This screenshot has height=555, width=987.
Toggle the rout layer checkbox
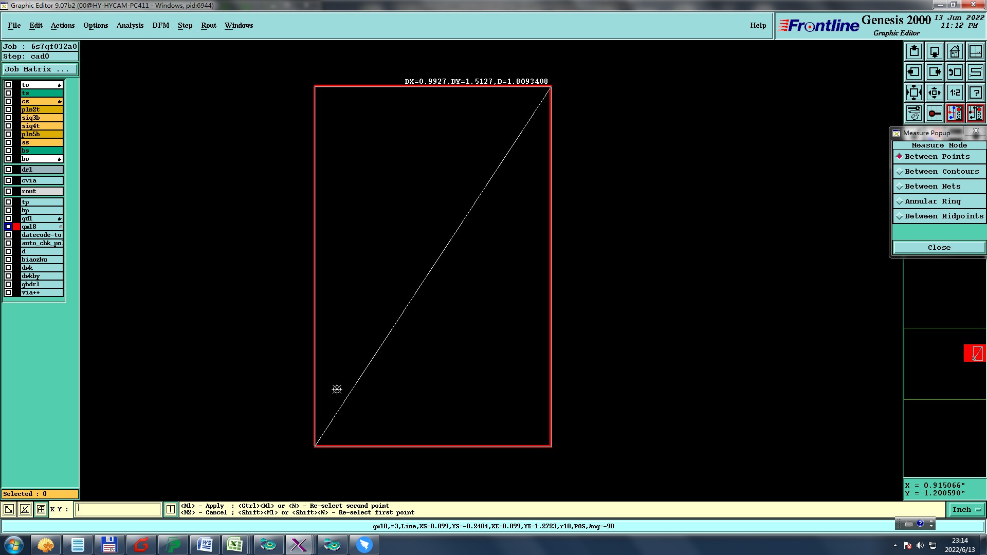pos(8,191)
